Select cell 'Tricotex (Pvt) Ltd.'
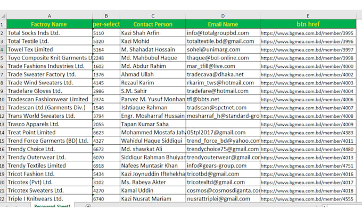362x217 pixels. (x=49, y=182)
